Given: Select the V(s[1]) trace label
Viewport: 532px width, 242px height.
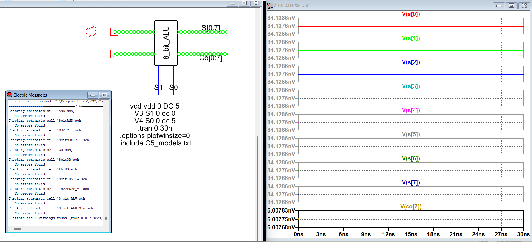Looking at the screenshot, I should pyautogui.click(x=411, y=38).
